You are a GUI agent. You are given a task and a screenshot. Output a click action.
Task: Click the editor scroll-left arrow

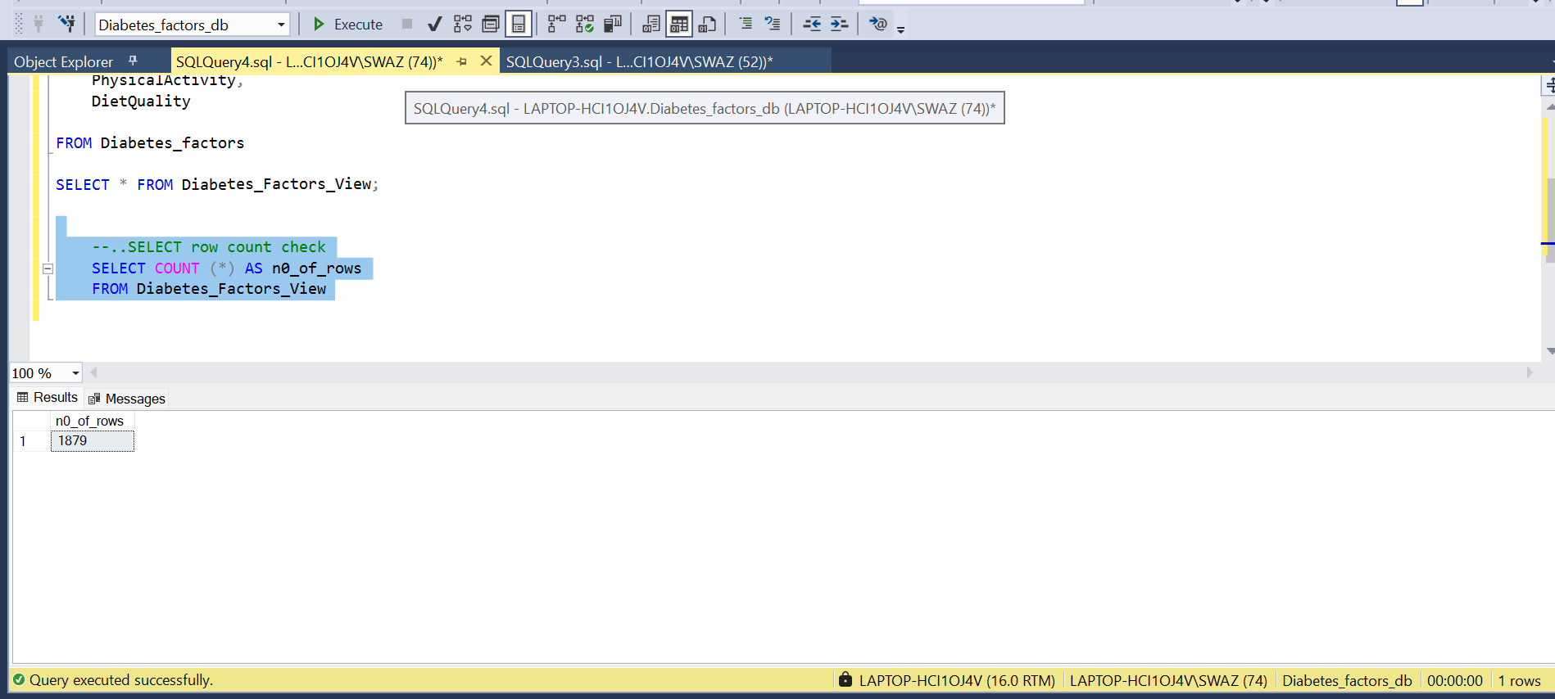pyautogui.click(x=94, y=372)
